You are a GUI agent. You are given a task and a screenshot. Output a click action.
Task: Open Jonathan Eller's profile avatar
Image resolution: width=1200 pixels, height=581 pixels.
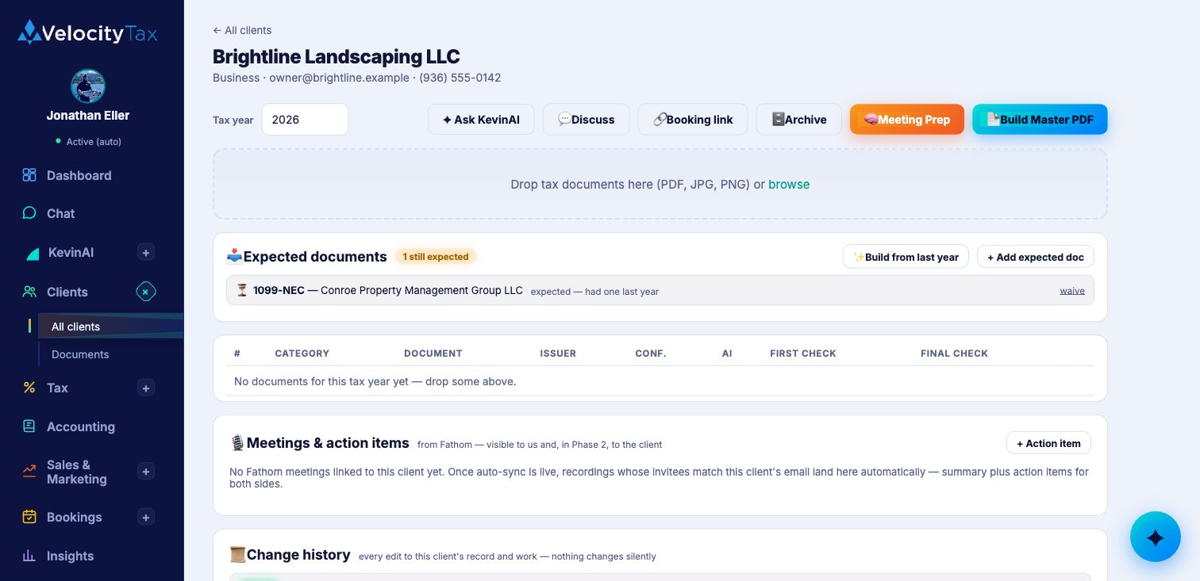[88, 86]
